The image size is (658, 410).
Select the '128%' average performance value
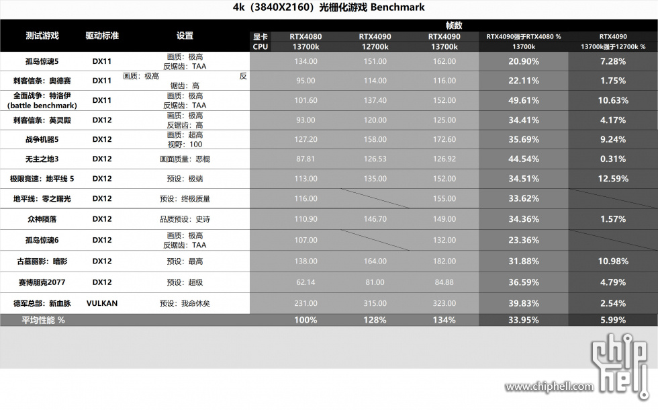coord(375,320)
